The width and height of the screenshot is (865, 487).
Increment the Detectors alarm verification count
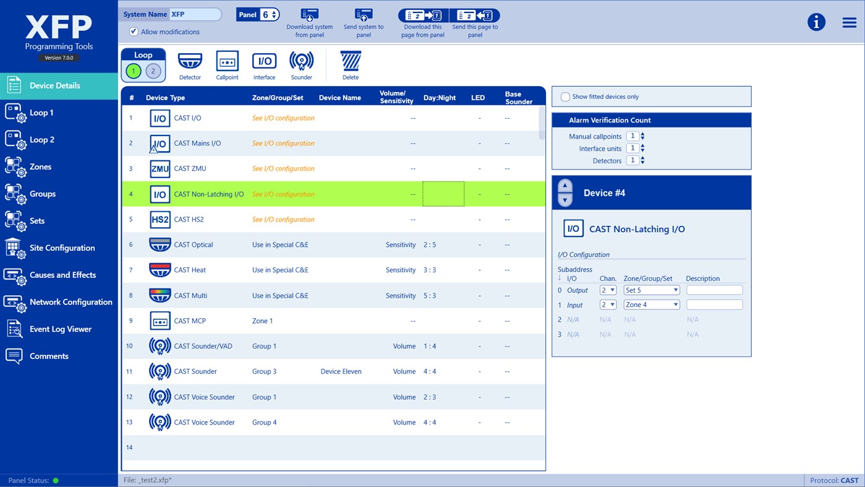point(641,157)
